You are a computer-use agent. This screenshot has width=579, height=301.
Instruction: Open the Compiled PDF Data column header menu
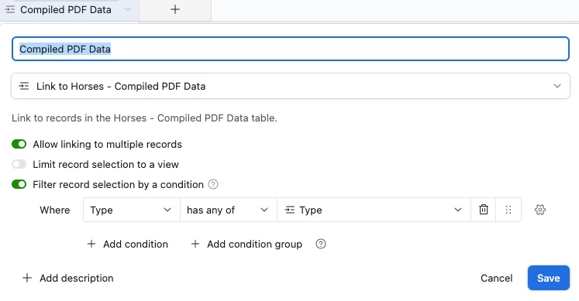pos(128,9)
